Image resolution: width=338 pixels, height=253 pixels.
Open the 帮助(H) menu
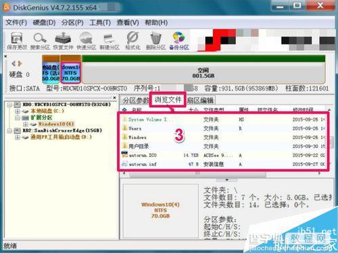point(156,22)
